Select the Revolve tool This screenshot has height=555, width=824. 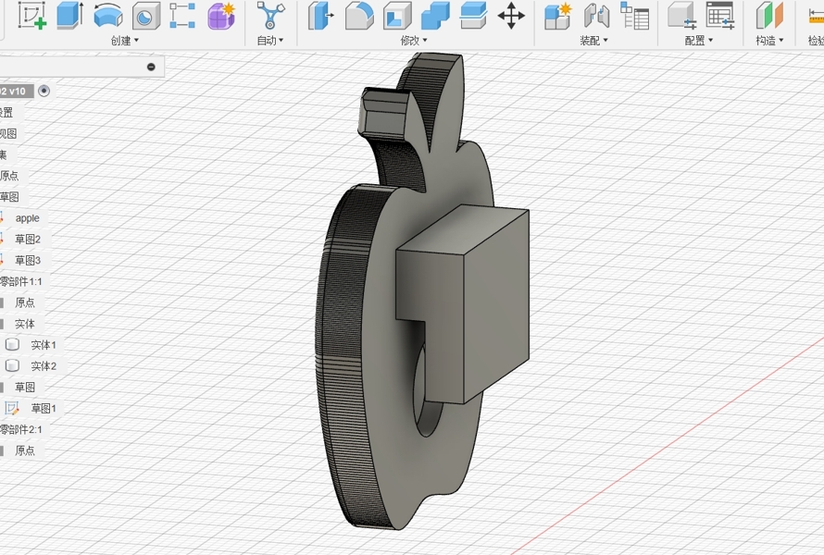(x=108, y=15)
